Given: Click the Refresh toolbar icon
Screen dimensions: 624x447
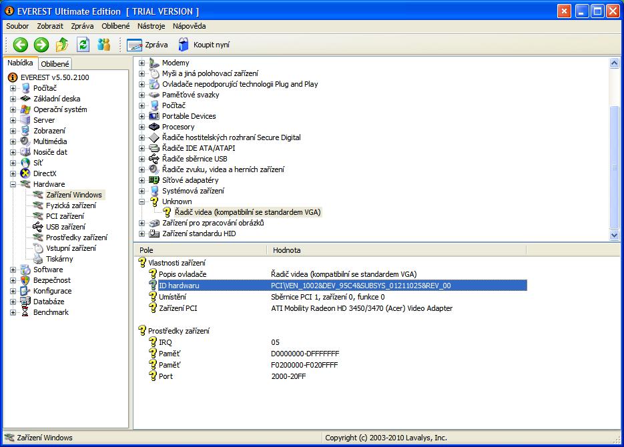Looking at the screenshot, I should coord(83,45).
